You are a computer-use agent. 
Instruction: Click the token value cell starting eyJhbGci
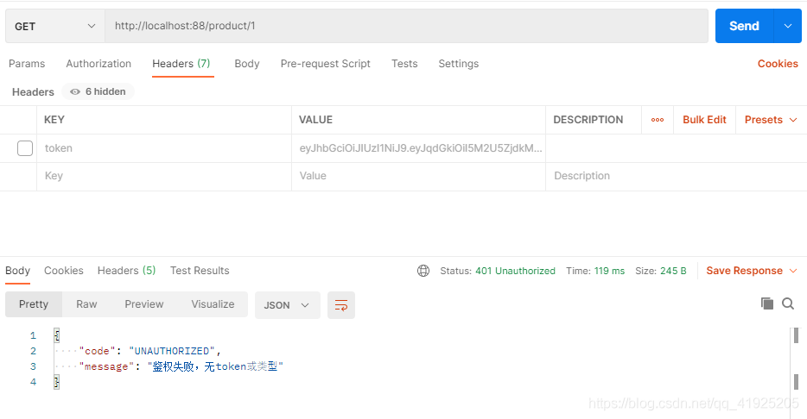click(418, 148)
